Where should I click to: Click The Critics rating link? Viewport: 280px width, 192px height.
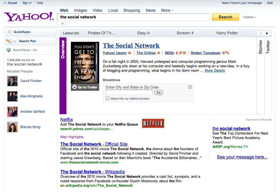pyautogui.click(x=146, y=53)
